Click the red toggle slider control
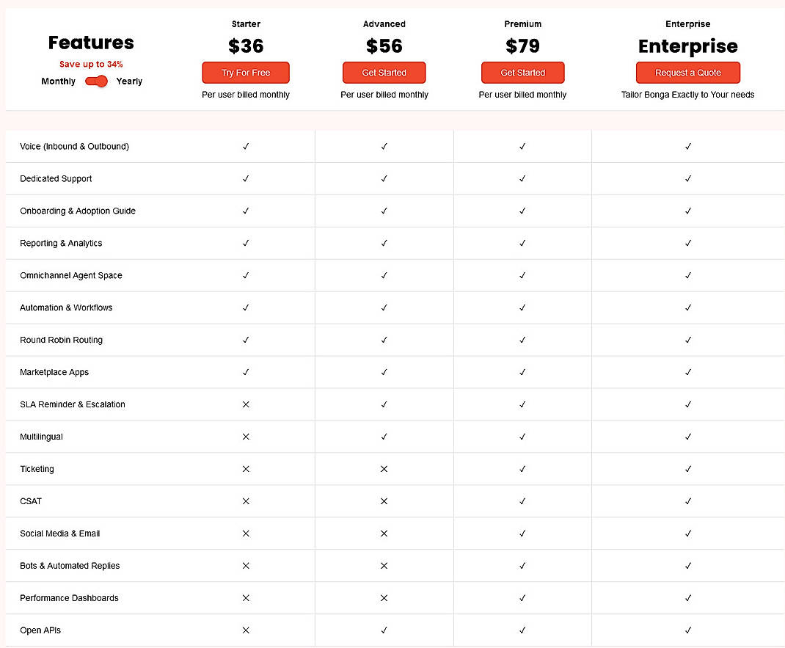The image size is (785, 648). [x=96, y=81]
